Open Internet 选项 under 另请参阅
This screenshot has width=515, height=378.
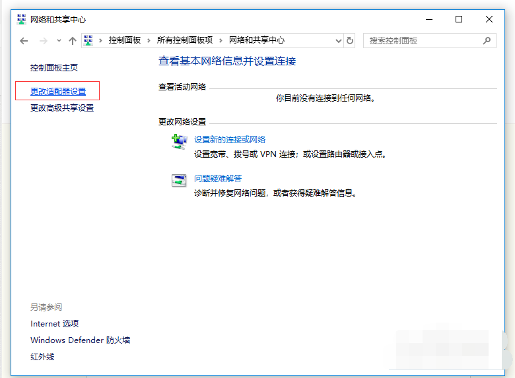point(54,324)
